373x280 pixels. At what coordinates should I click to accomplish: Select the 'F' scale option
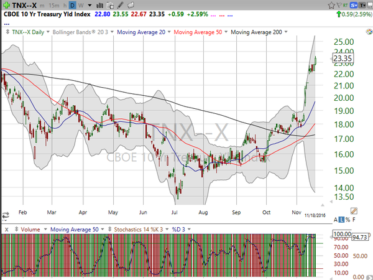coord(354,220)
